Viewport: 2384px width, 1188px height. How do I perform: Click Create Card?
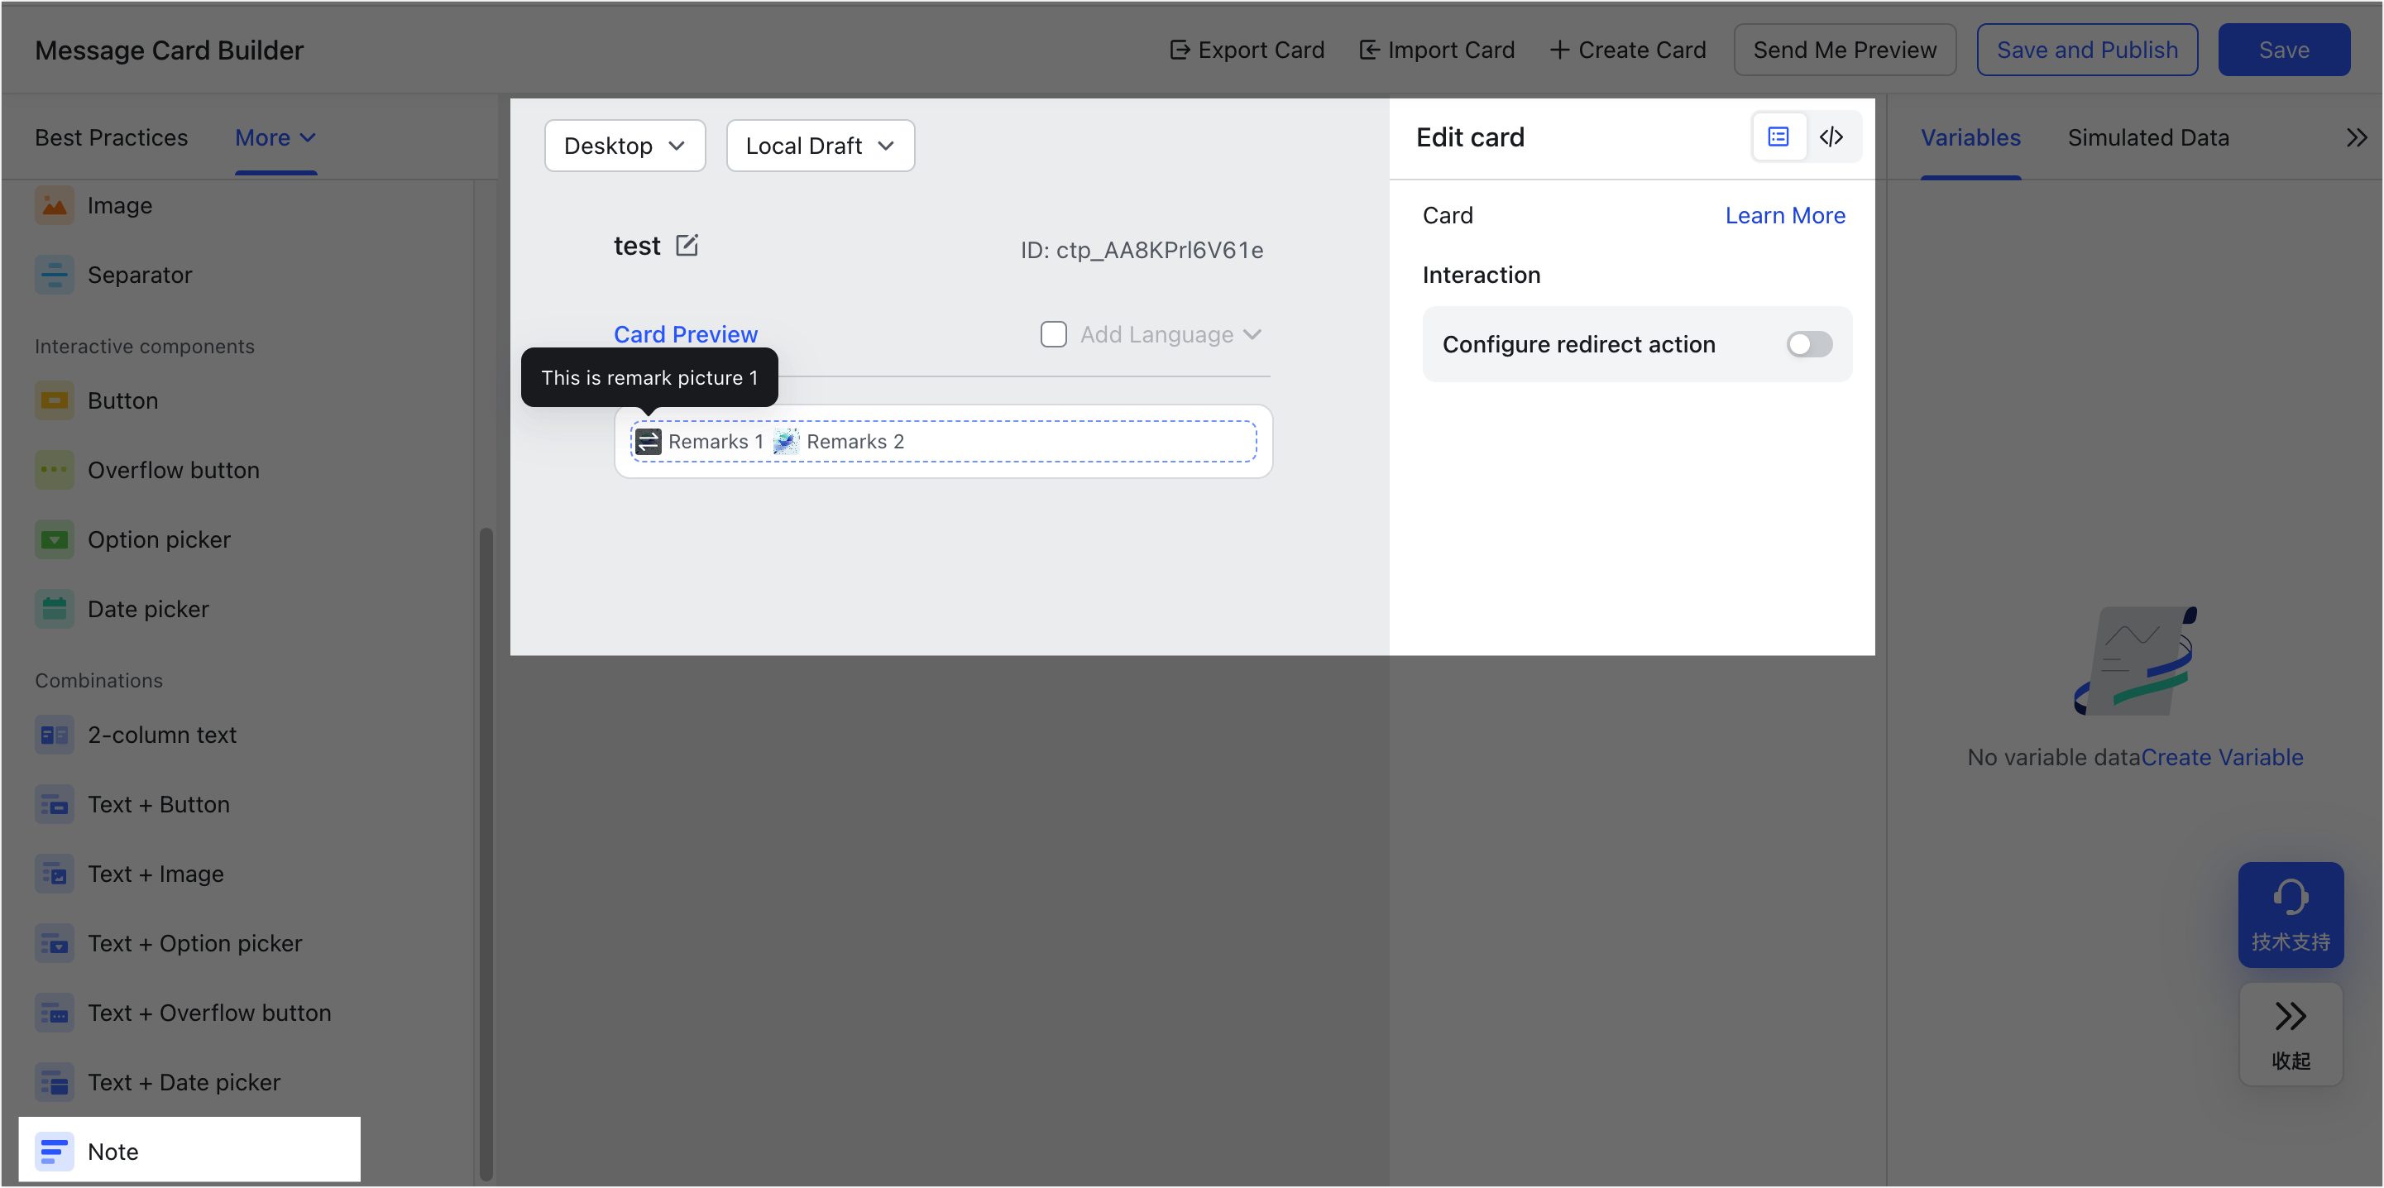click(1628, 50)
